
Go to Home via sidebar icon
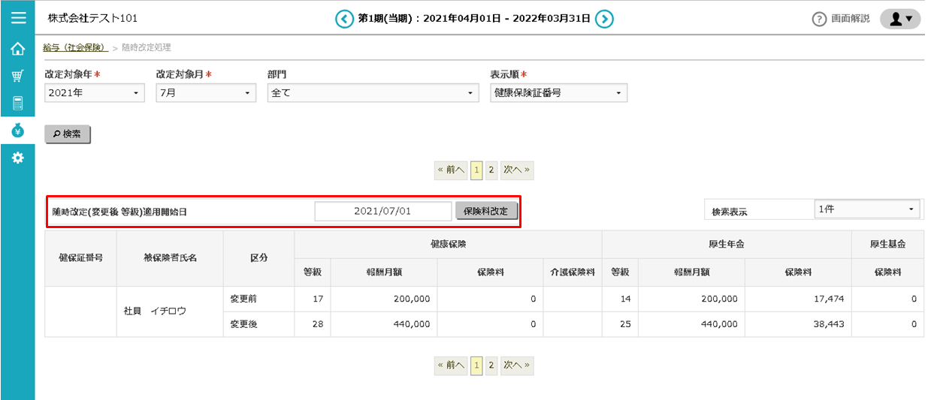point(18,50)
